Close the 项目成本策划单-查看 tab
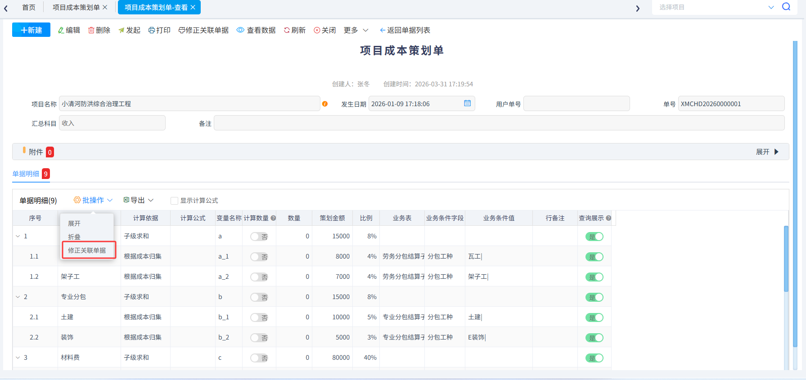Viewport: 806px width, 380px height. [x=193, y=7]
